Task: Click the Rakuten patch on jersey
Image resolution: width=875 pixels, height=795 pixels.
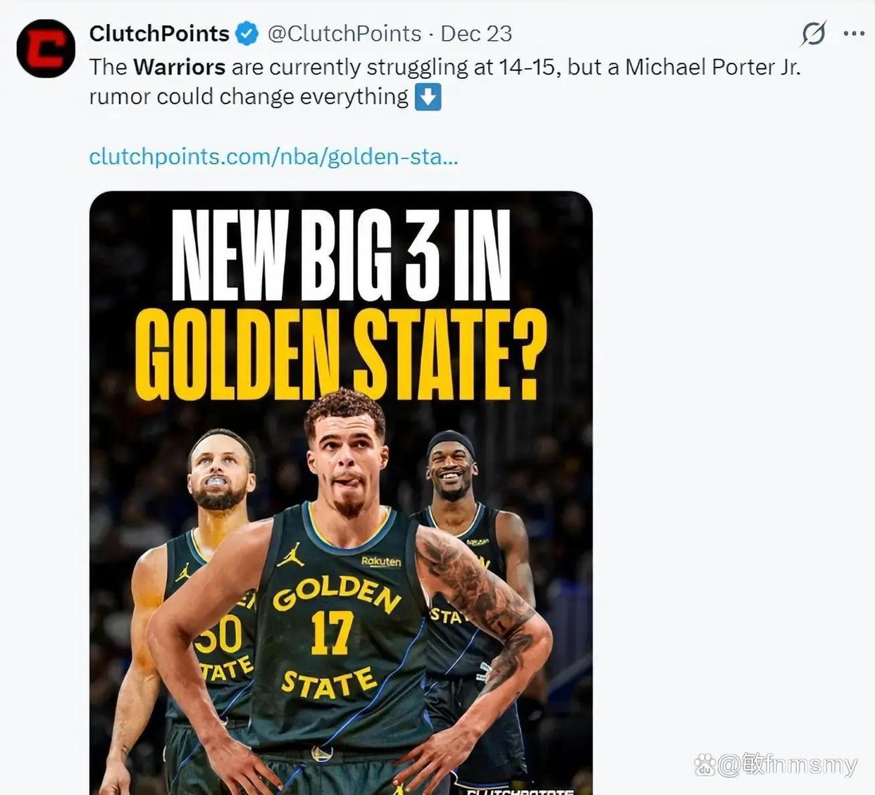Action: pyautogui.click(x=381, y=561)
